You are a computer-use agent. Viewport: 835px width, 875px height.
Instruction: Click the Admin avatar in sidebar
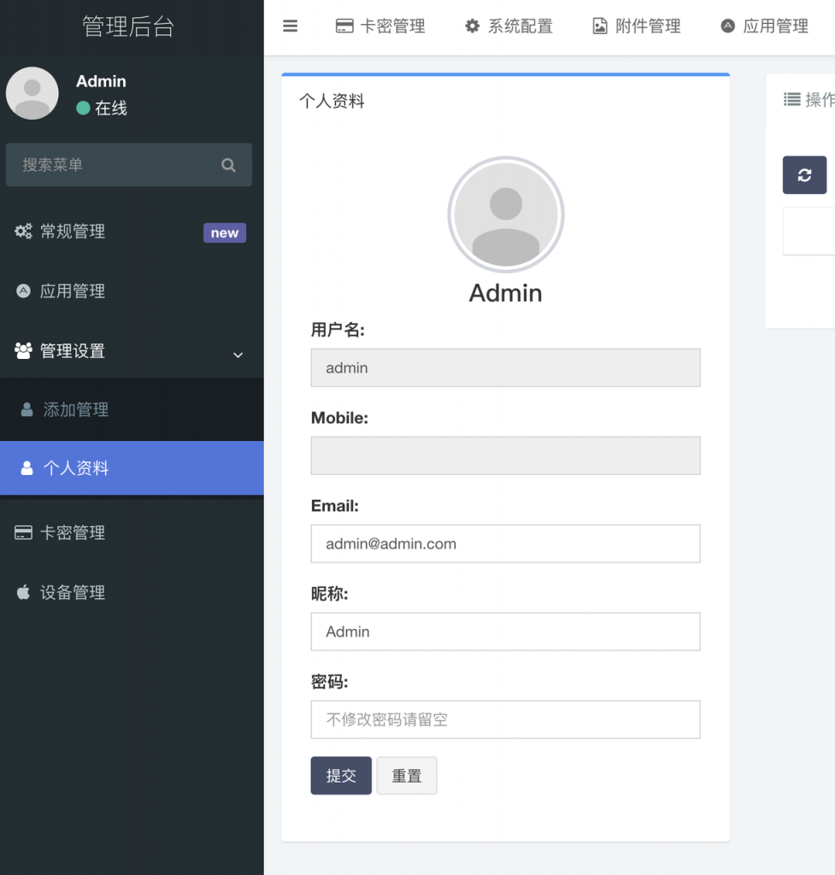click(x=32, y=93)
